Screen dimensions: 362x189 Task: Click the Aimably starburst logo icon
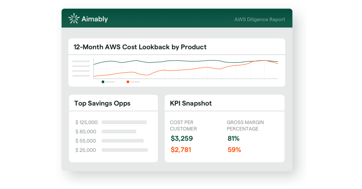click(74, 18)
